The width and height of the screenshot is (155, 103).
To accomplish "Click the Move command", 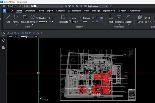I will coord(73,18).
